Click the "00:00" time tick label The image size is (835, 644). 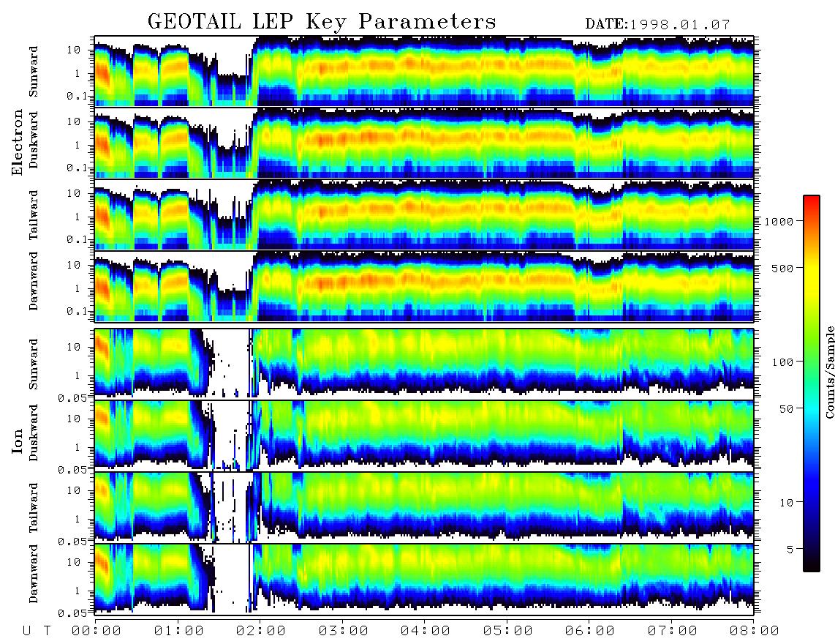click(x=97, y=632)
